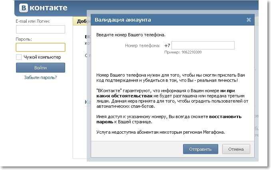Click the +7 country code prefix
The image size is (271, 170).
click(x=167, y=45)
